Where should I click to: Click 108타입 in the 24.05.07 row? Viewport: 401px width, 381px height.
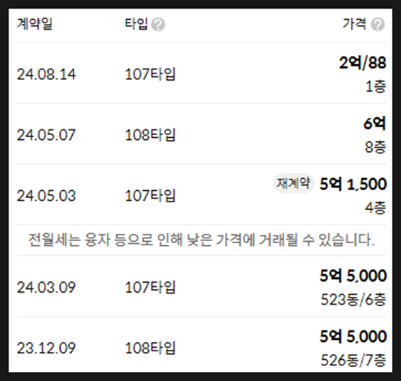(x=150, y=135)
